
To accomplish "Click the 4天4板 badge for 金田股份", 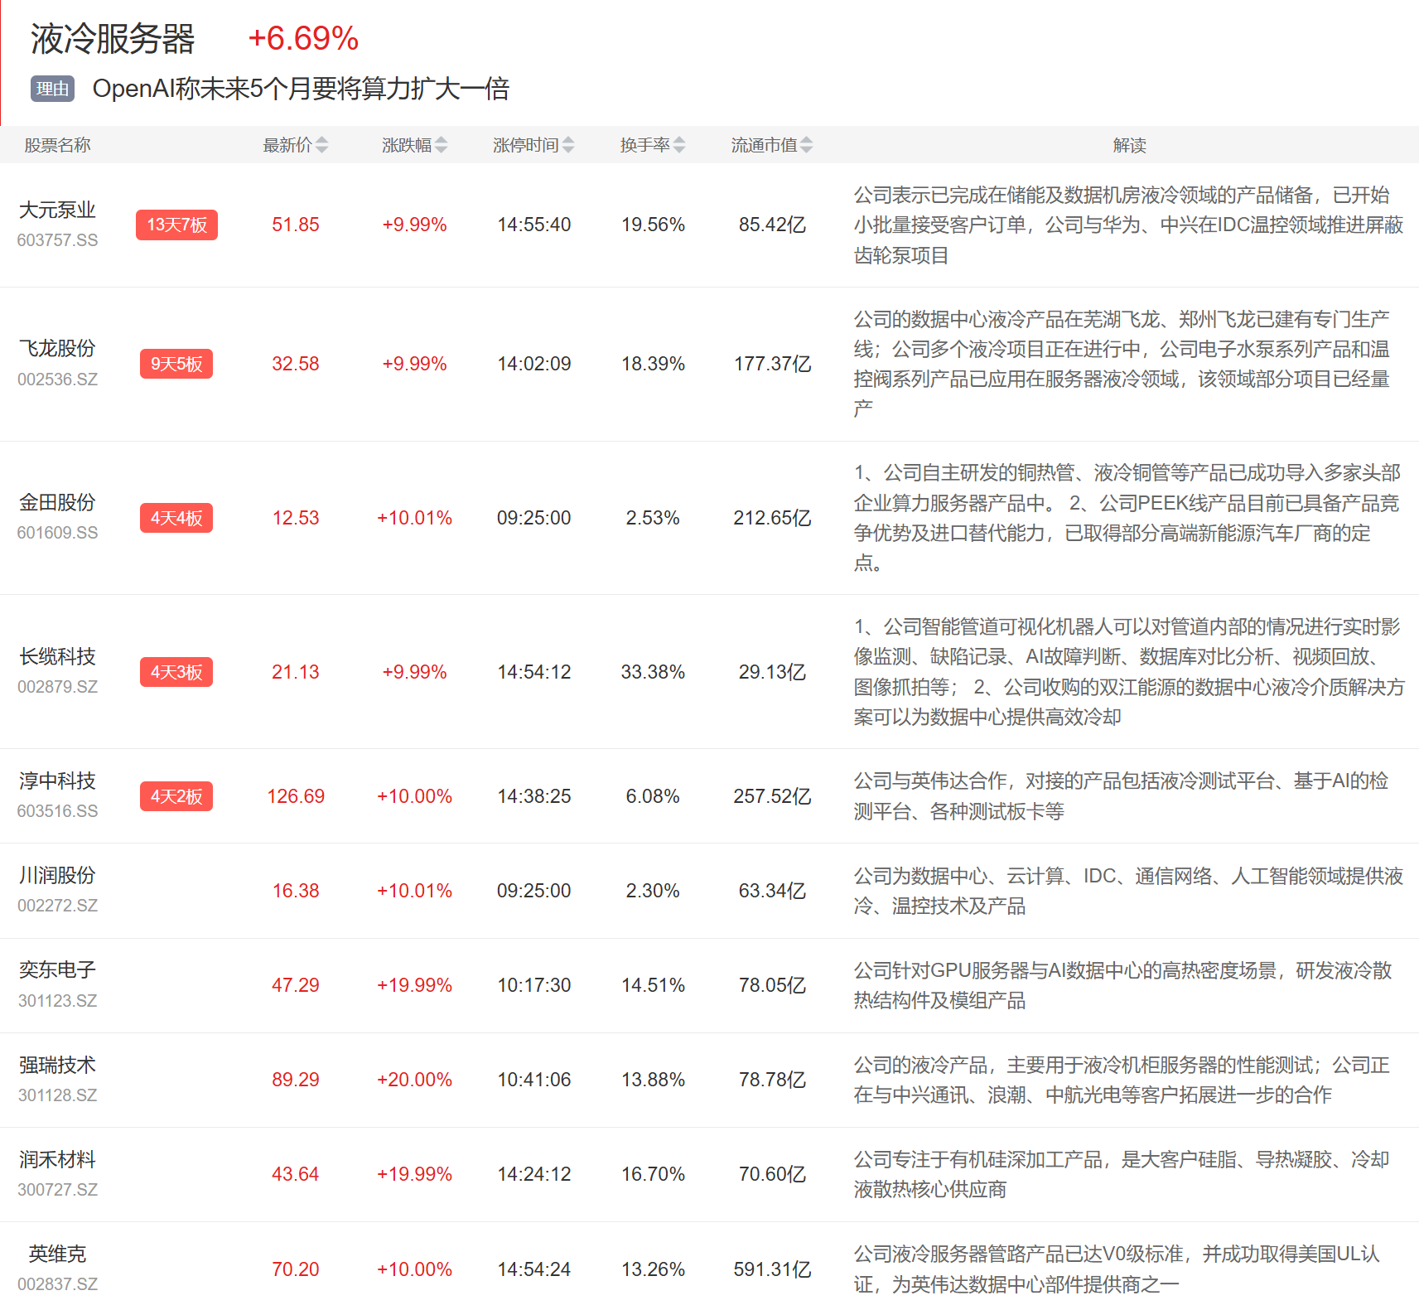I will (176, 518).
